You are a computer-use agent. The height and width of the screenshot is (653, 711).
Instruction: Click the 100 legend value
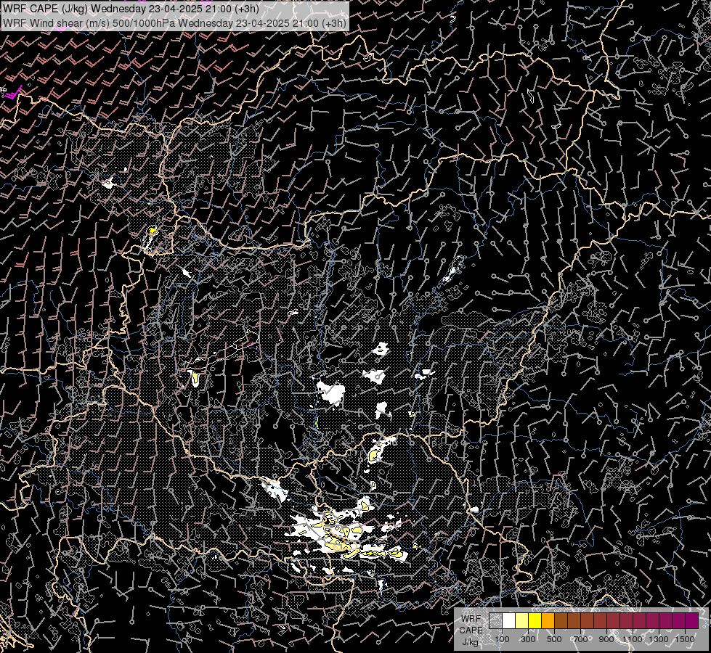(502, 639)
